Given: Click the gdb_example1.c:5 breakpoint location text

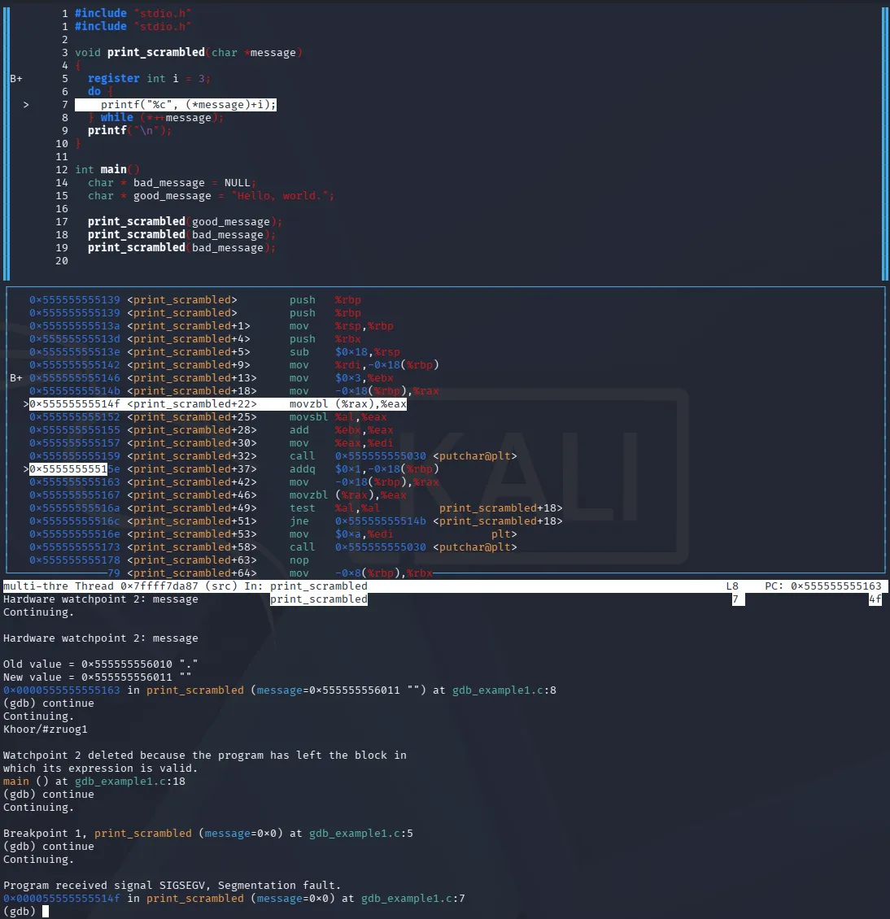Looking at the screenshot, I should tap(360, 834).
